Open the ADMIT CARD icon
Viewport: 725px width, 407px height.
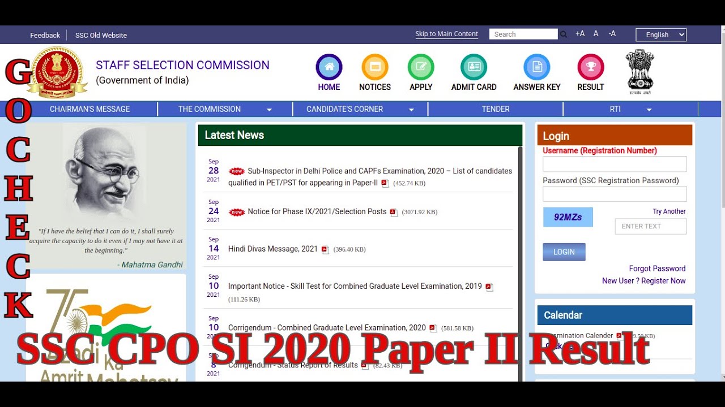pos(474,67)
